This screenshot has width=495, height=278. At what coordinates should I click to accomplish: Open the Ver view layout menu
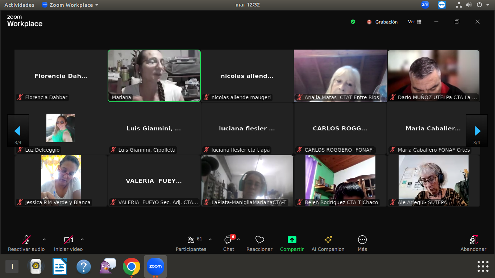click(x=415, y=22)
